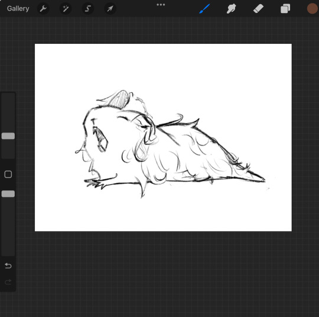Select the Smudge tool
The width and height of the screenshot is (319, 317).
232,9
